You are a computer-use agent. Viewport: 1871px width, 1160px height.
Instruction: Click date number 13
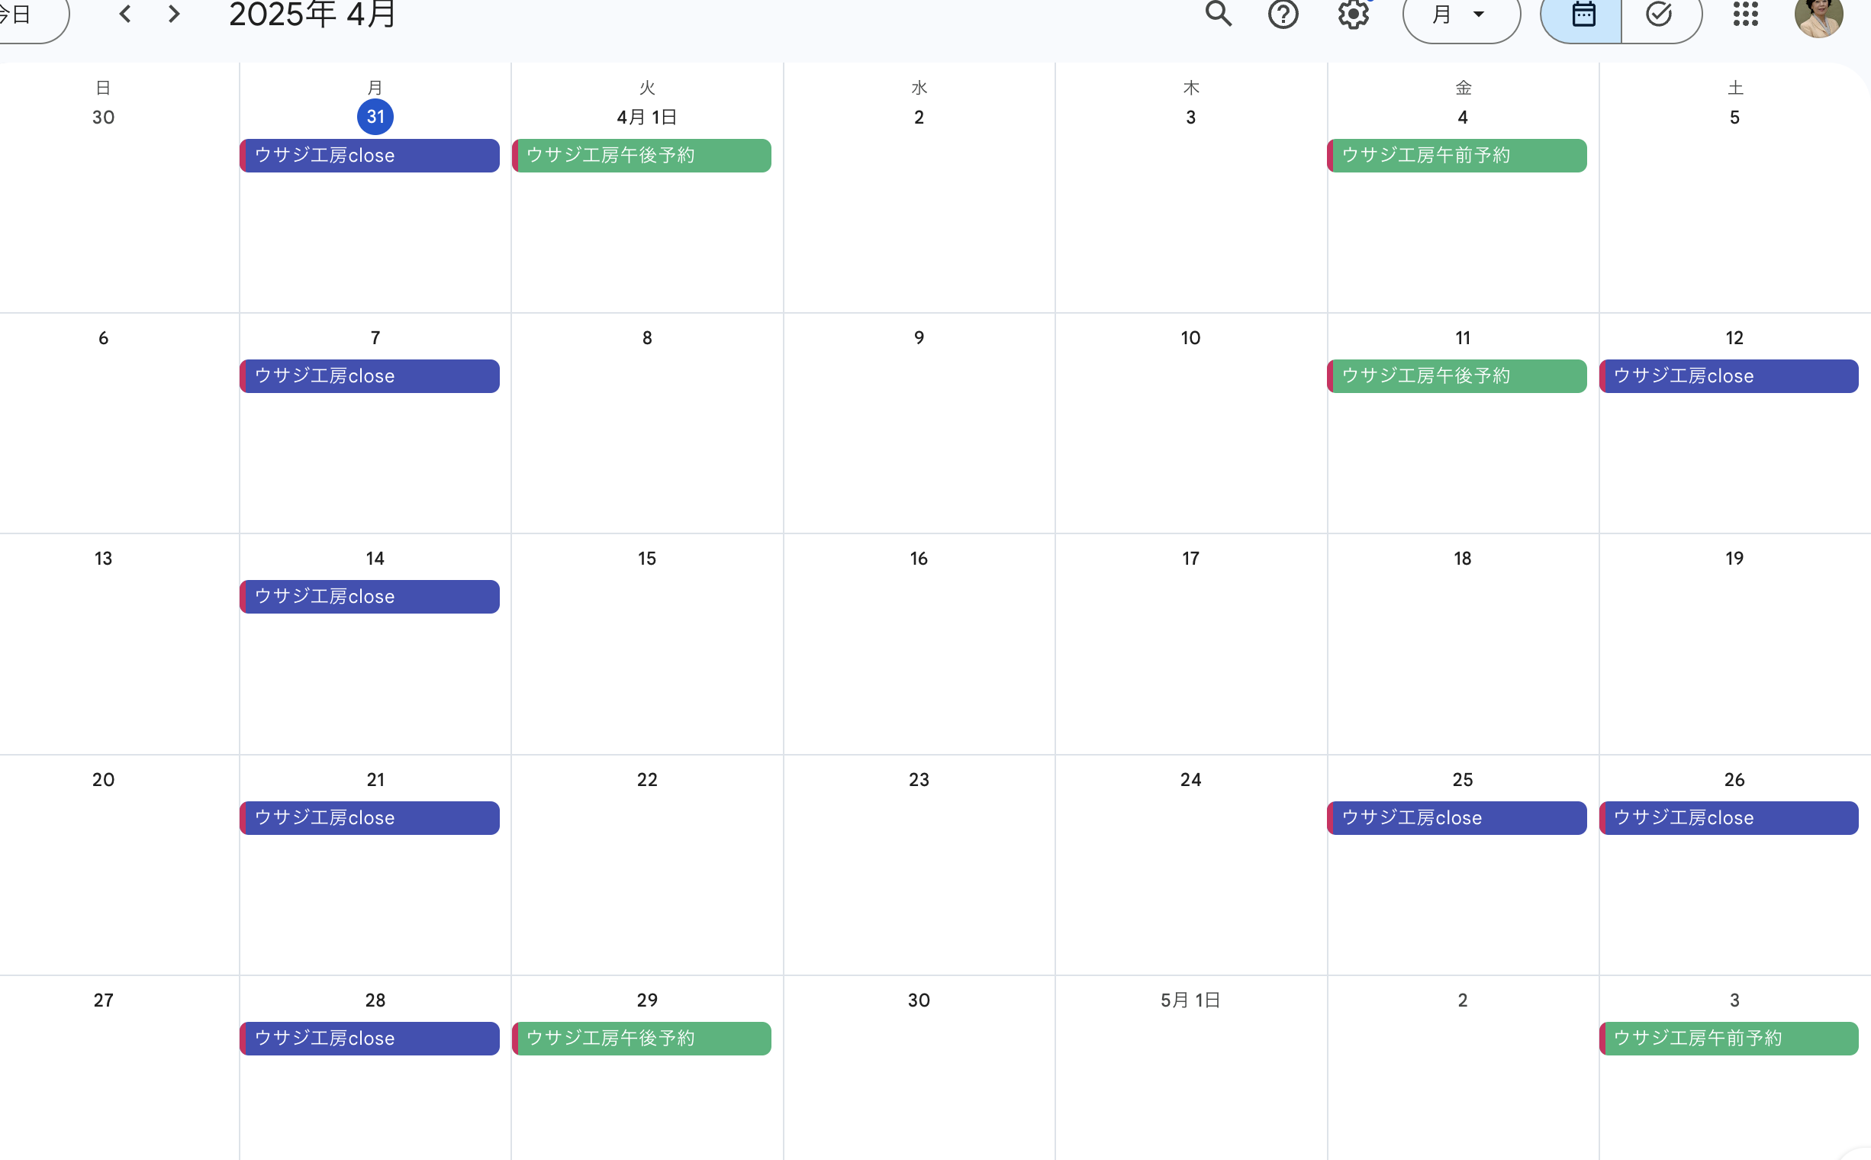pyautogui.click(x=104, y=559)
